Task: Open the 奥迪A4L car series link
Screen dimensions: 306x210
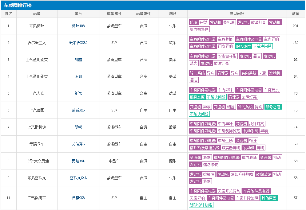Action: pyautogui.click(x=78, y=161)
